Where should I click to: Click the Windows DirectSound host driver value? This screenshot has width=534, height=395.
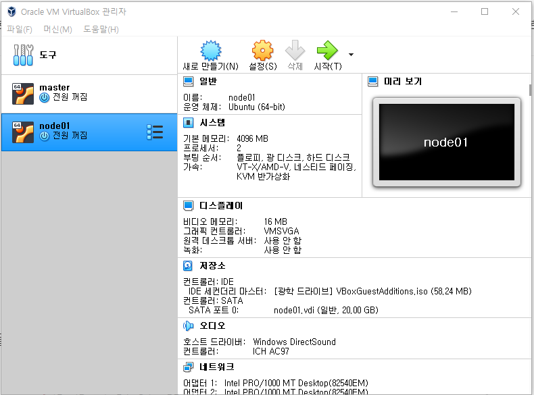coord(294,342)
